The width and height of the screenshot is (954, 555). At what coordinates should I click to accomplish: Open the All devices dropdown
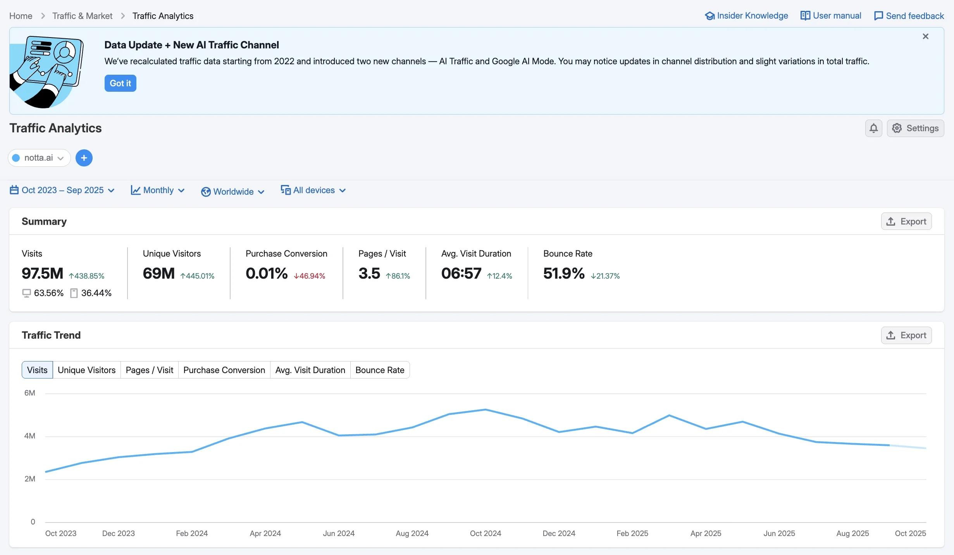coord(313,190)
